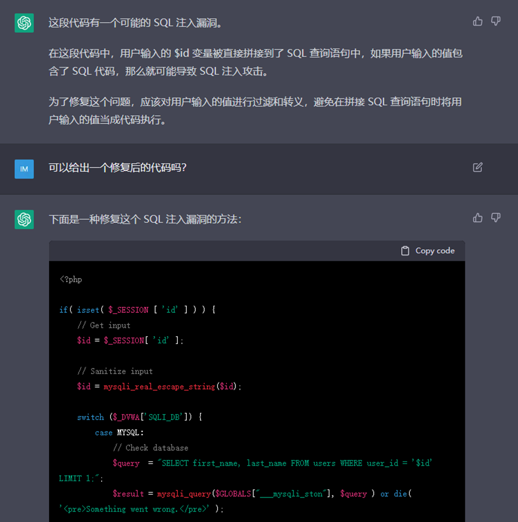Click the ChatGPT avatar on first reply
This screenshot has width=518, height=522.
click(x=24, y=23)
